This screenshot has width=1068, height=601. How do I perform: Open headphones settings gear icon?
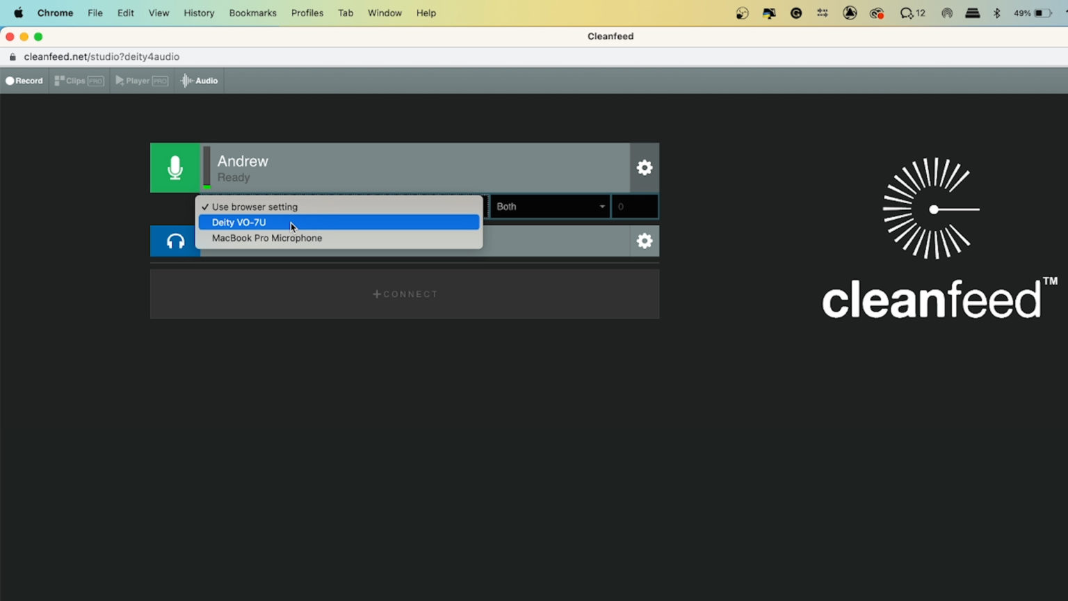tap(645, 241)
